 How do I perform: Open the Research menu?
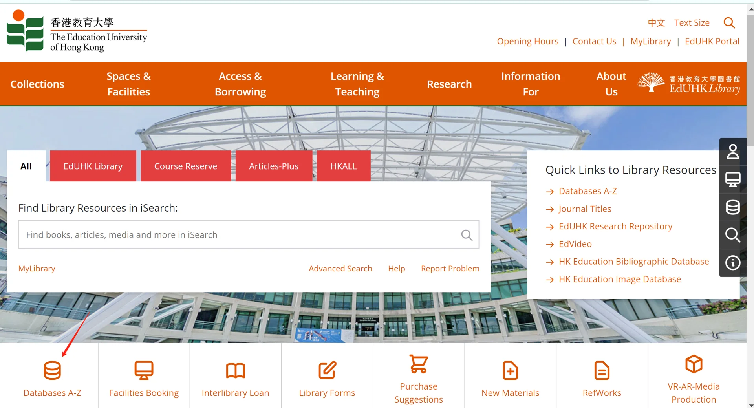pyautogui.click(x=449, y=84)
